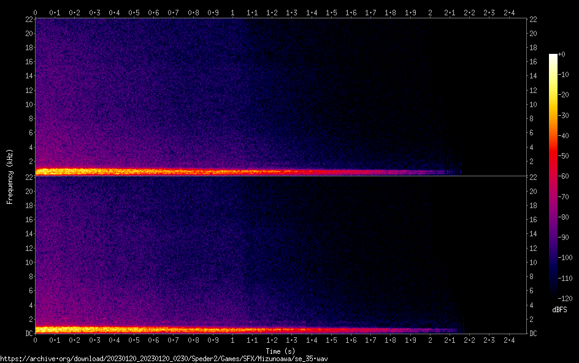Select the 2 second tick on bottom time axis

430,340
